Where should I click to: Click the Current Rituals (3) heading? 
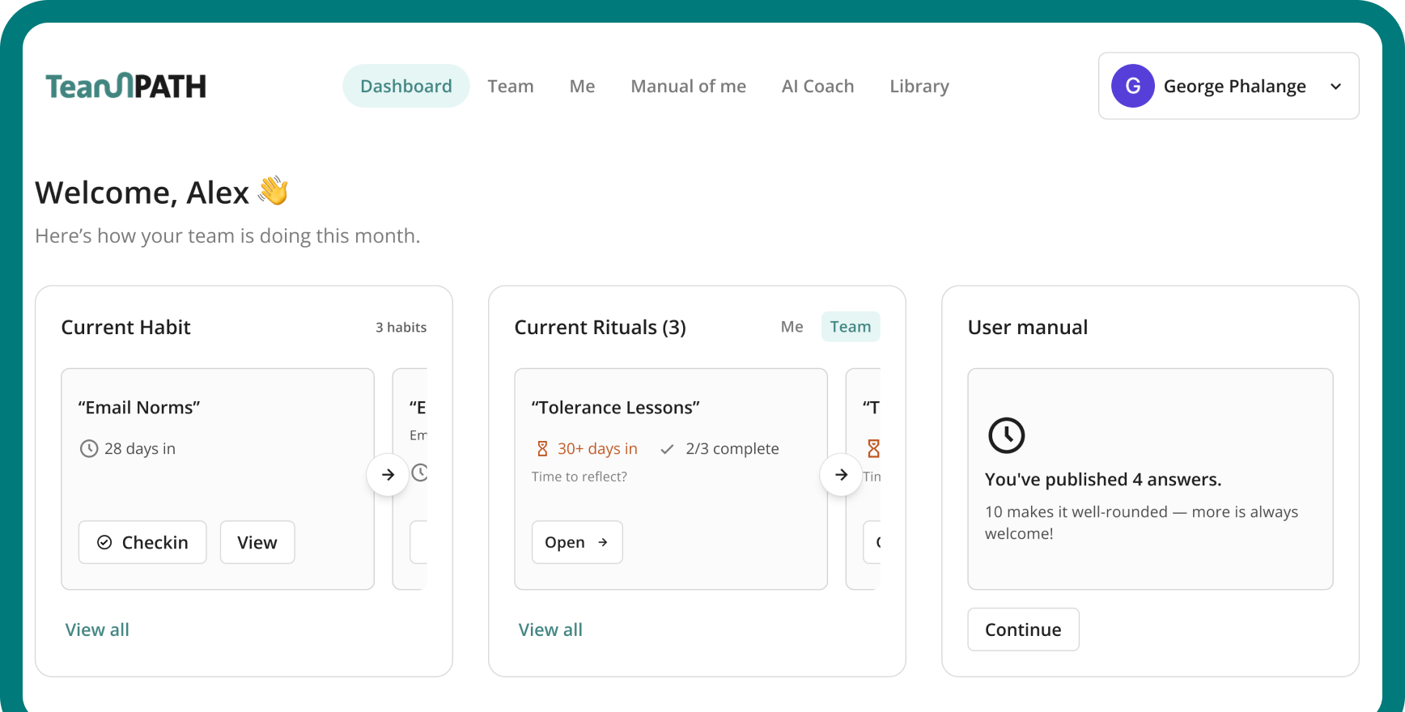tap(601, 328)
